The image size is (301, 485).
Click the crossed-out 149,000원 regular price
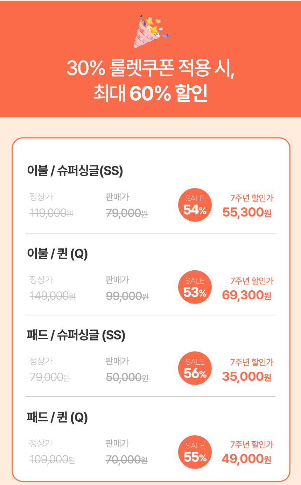click(52, 296)
